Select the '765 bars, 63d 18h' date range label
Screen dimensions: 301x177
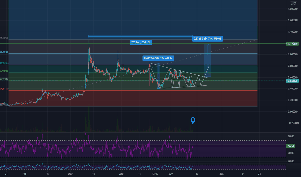click(x=141, y=42)
